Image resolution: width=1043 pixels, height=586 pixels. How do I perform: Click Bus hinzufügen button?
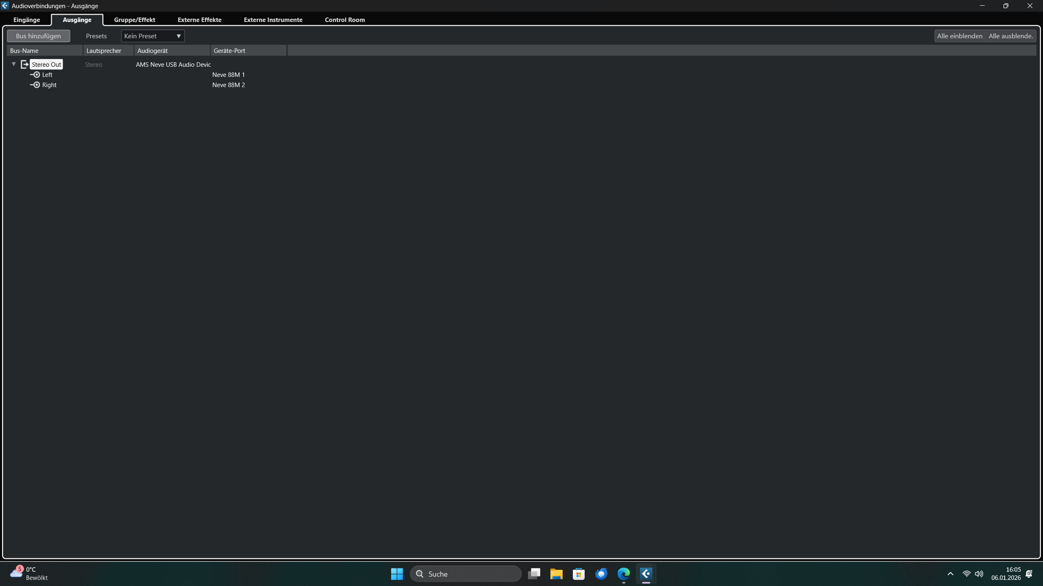tap(38, 36)
